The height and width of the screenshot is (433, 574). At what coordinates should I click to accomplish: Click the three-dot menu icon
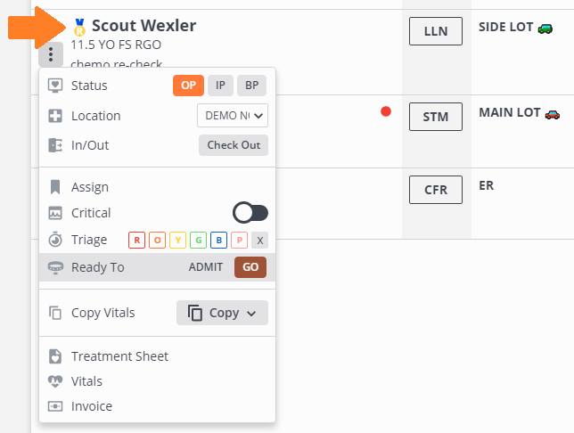click(52, 55)
